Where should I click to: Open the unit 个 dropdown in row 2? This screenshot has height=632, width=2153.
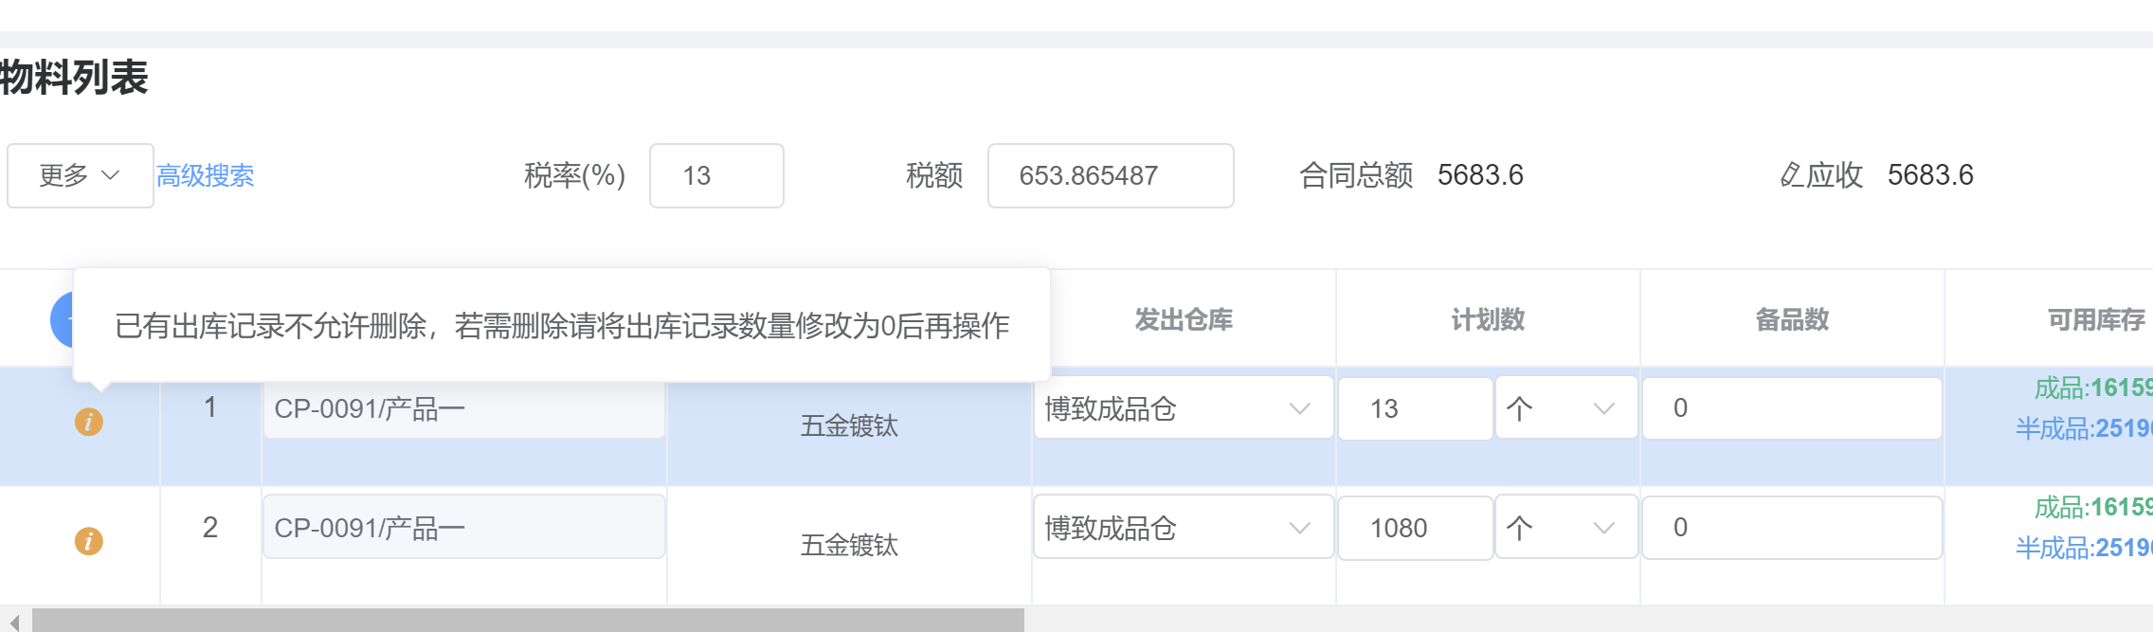click(1566, 528)
